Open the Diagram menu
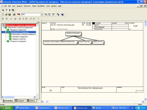 click(19, 6)
